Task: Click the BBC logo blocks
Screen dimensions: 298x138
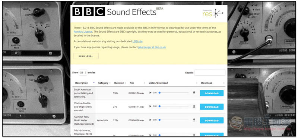Action: tap(89, 11)
